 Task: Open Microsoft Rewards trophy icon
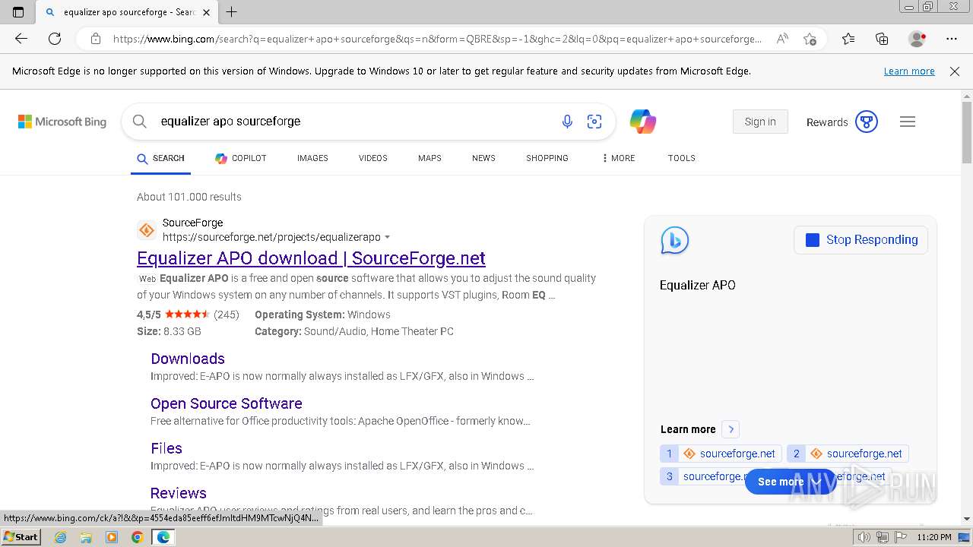(x=867, y=122)
